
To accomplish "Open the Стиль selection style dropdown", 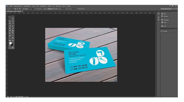I will tap(52, 9).
